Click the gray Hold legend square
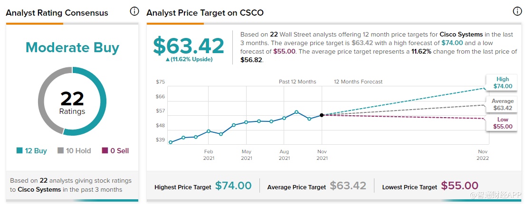Viewport: 526px width, 204px height. pos(60,151)
